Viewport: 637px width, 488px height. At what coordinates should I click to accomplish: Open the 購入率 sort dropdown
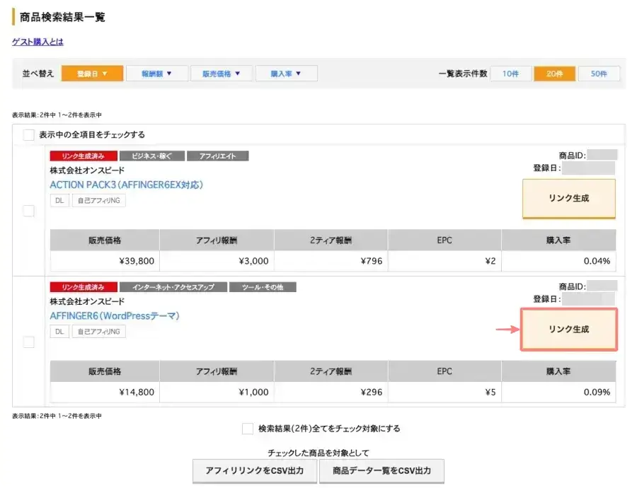point(286,73)
